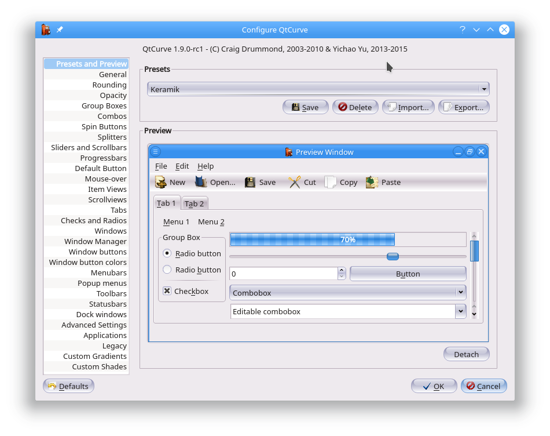Select Sliders and Scrollbars category
This screenshot has height=436, width=550.
tap(86, 148)
